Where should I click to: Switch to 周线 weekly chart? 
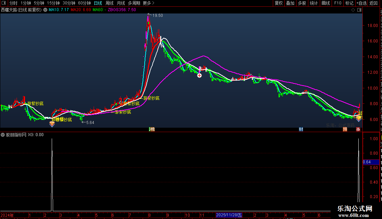click(110, 3)
